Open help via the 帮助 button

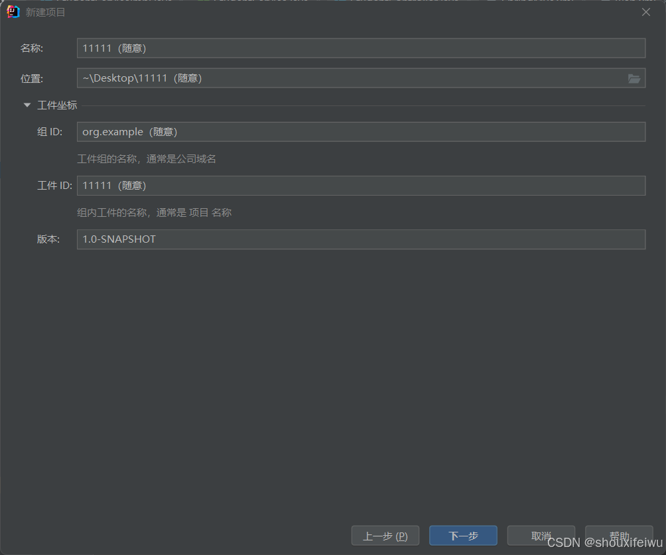(x=619, y=536)
